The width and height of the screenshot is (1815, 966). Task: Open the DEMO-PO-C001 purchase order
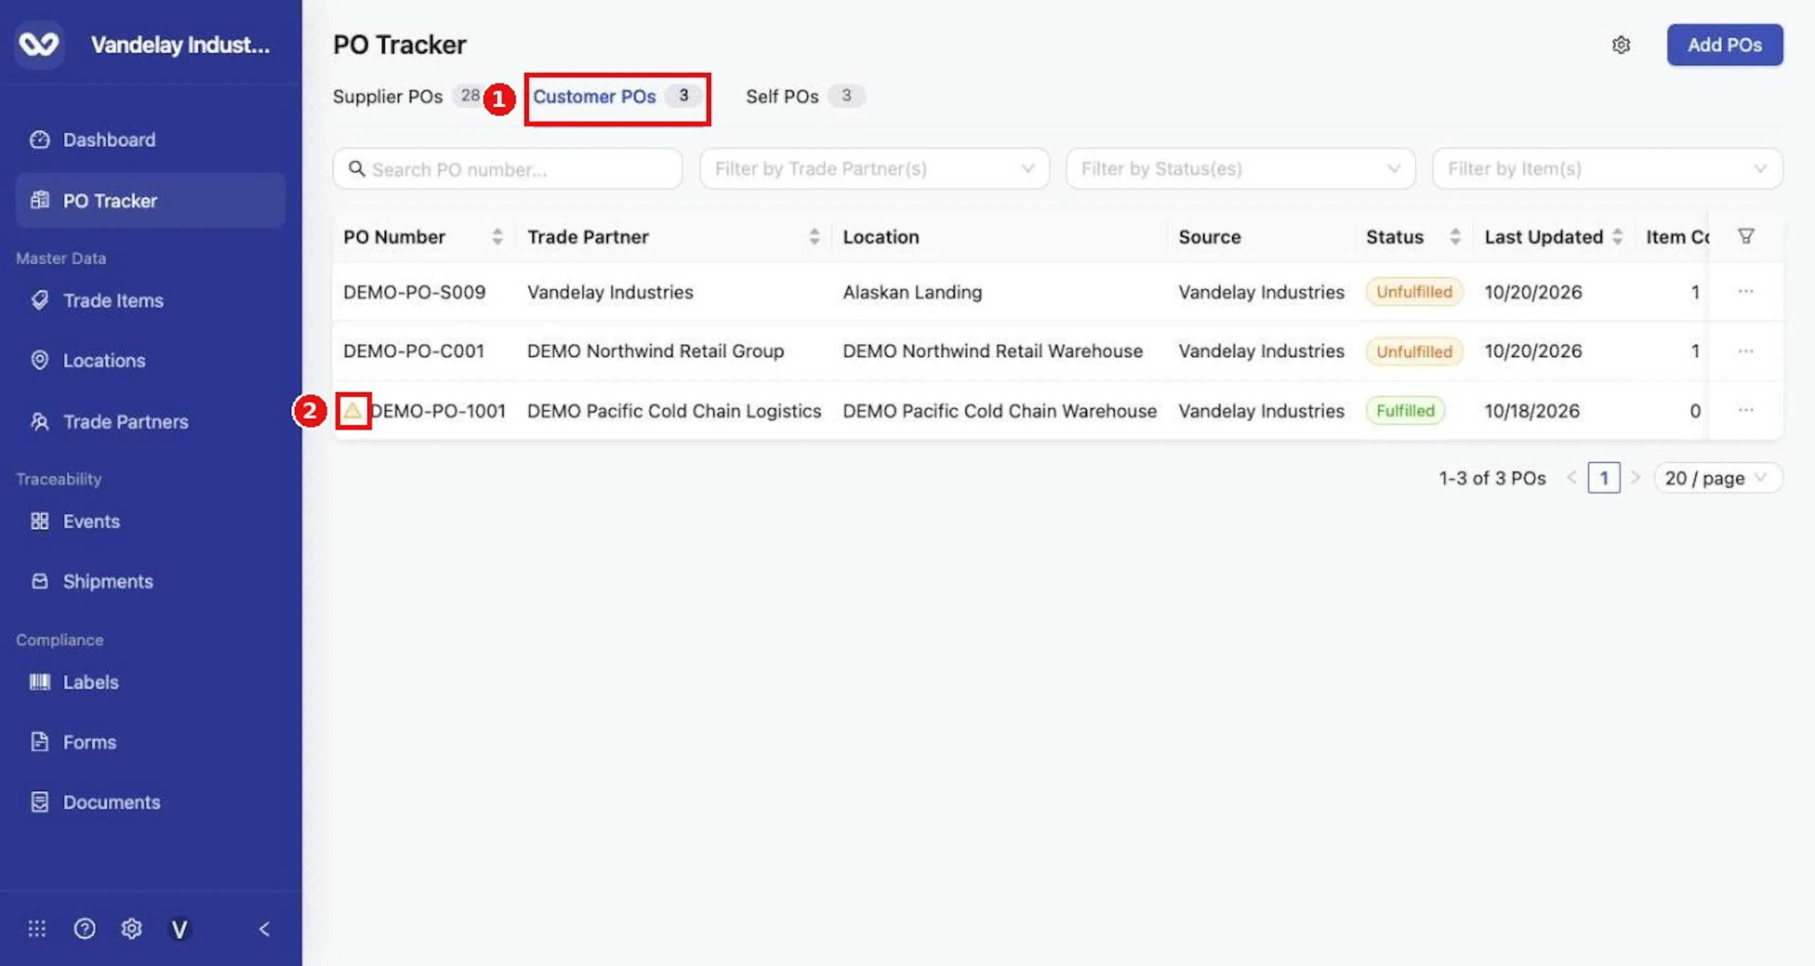pyautogui.click(x=415, y=351)
